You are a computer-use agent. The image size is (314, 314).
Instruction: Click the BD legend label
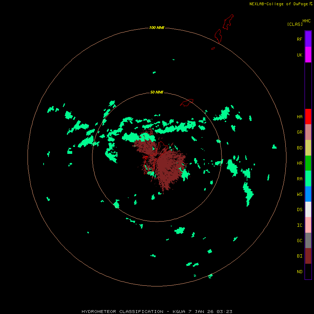(x=299, y=148)
